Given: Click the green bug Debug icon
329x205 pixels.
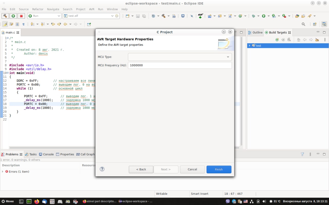Looking at the screenshot, I should [x=253, y=16].
